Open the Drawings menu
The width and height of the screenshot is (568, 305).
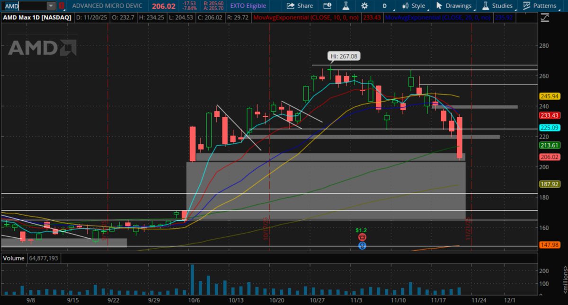click(x=453, y=6)
